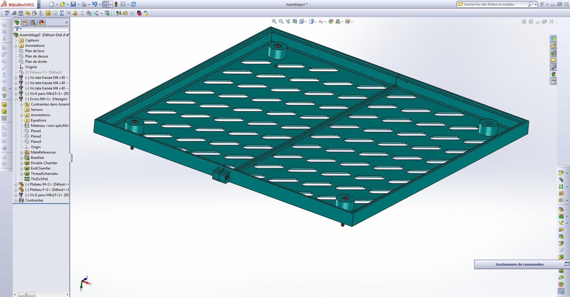Open SolidWorks Resources home icon in the task pane
This screenshot has width=570, height=297.
[x=553, y=46]
